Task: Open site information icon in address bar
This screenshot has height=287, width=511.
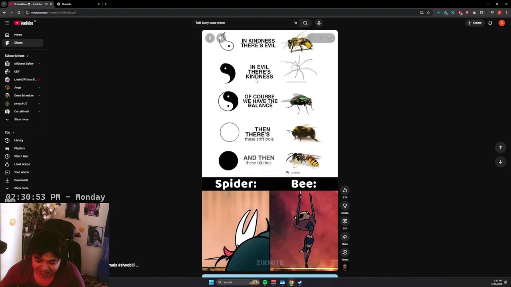Action: coord(27,12)
